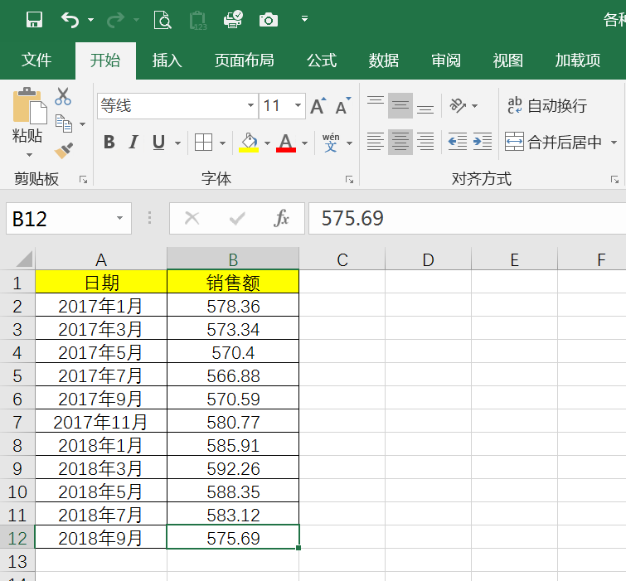Screen dimensions: 626x581
Task: Select column A header
Action: coord(101,259)
